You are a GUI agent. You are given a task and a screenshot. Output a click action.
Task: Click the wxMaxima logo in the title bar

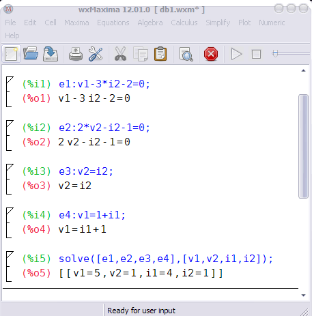point(8,9)
